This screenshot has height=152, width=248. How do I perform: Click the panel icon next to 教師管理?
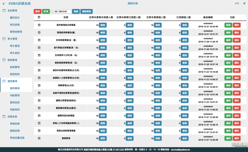click(4, 60)
